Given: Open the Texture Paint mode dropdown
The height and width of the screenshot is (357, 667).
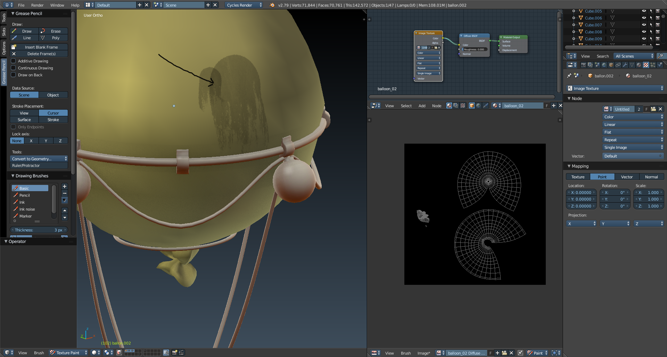Looking at the screenshot, I should click(68, 352).
